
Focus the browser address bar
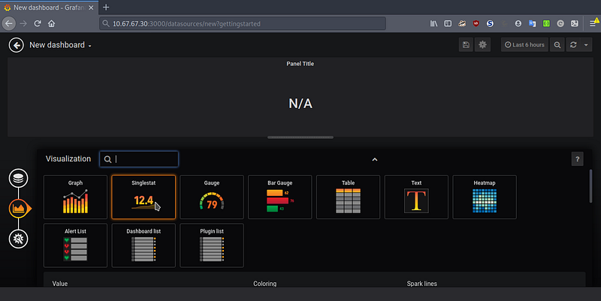coord(243,23)
